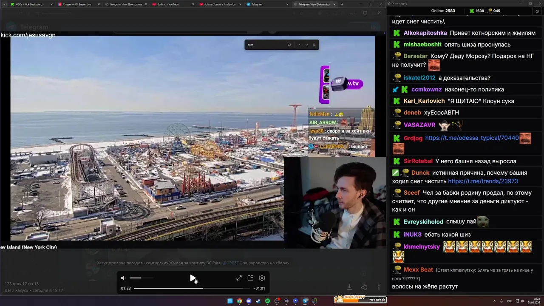Click the @GRPZDC mention link in the caption

(232, 263)
